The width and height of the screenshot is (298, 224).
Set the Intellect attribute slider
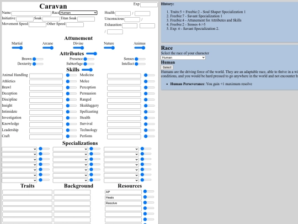pos(140,64)
